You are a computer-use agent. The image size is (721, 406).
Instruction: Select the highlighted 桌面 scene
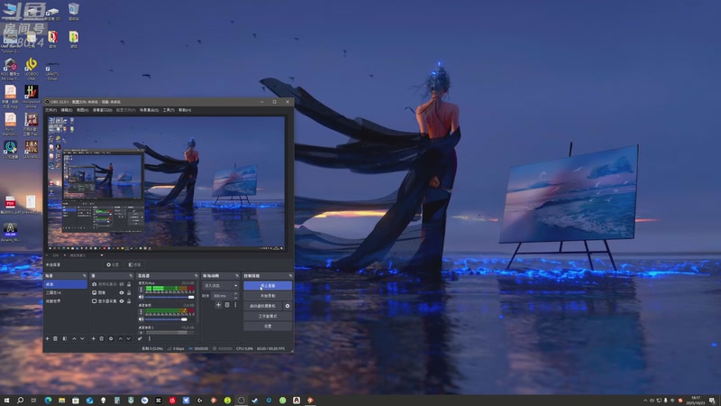point(65,284)
